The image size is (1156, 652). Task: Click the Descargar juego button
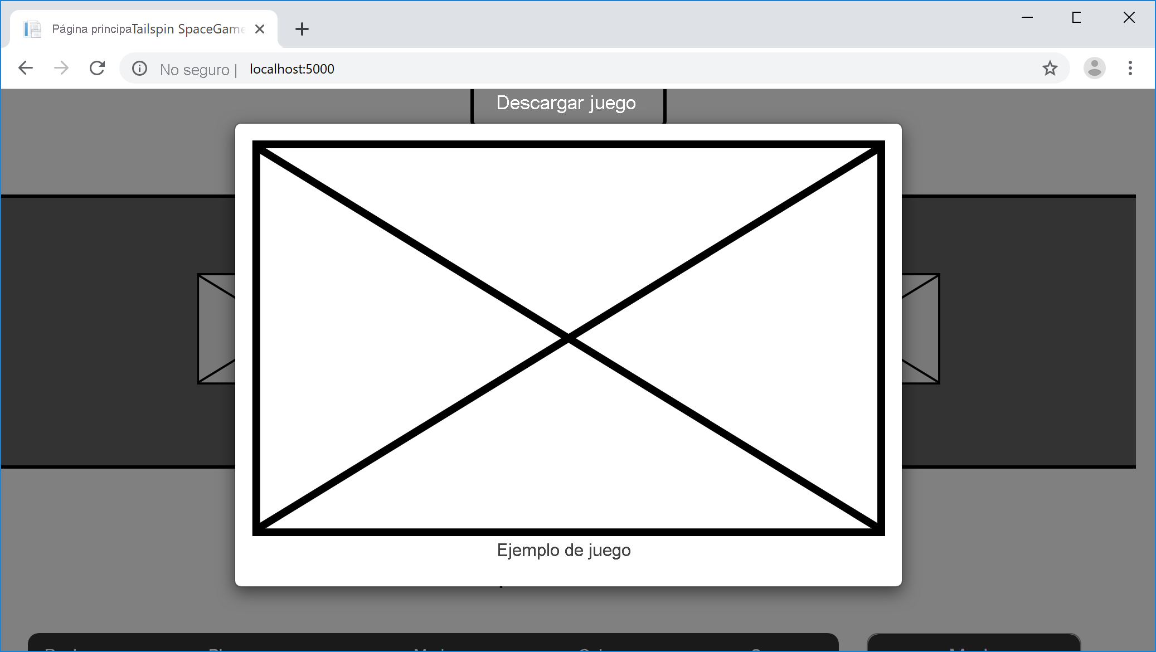point(566,103)
